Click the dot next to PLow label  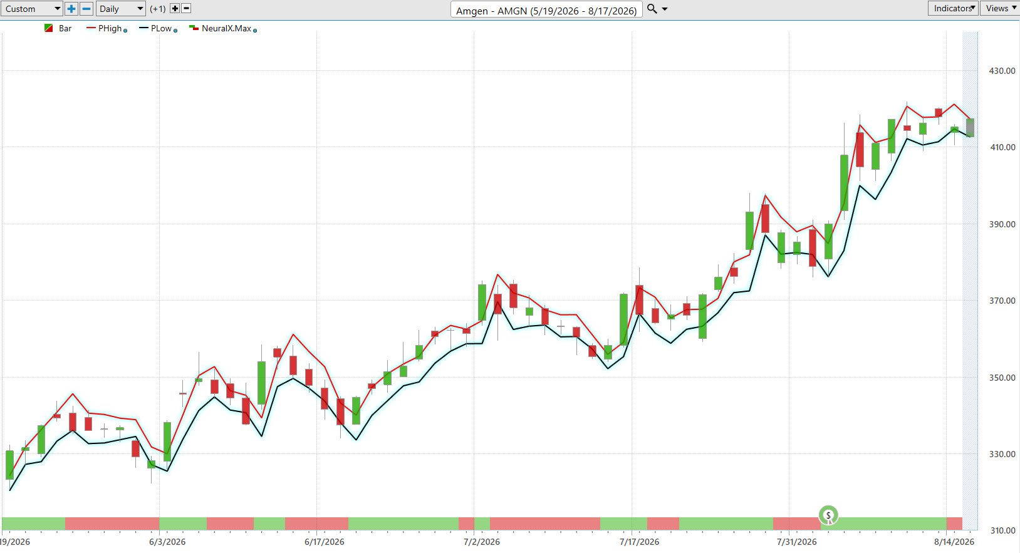[x=175, y=30]
